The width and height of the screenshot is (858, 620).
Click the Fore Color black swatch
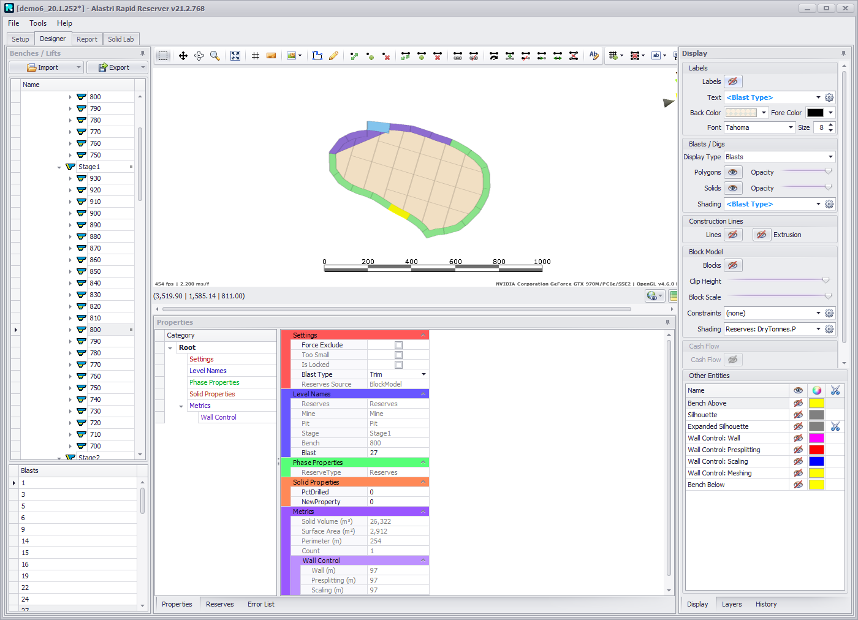click(815, 113)
